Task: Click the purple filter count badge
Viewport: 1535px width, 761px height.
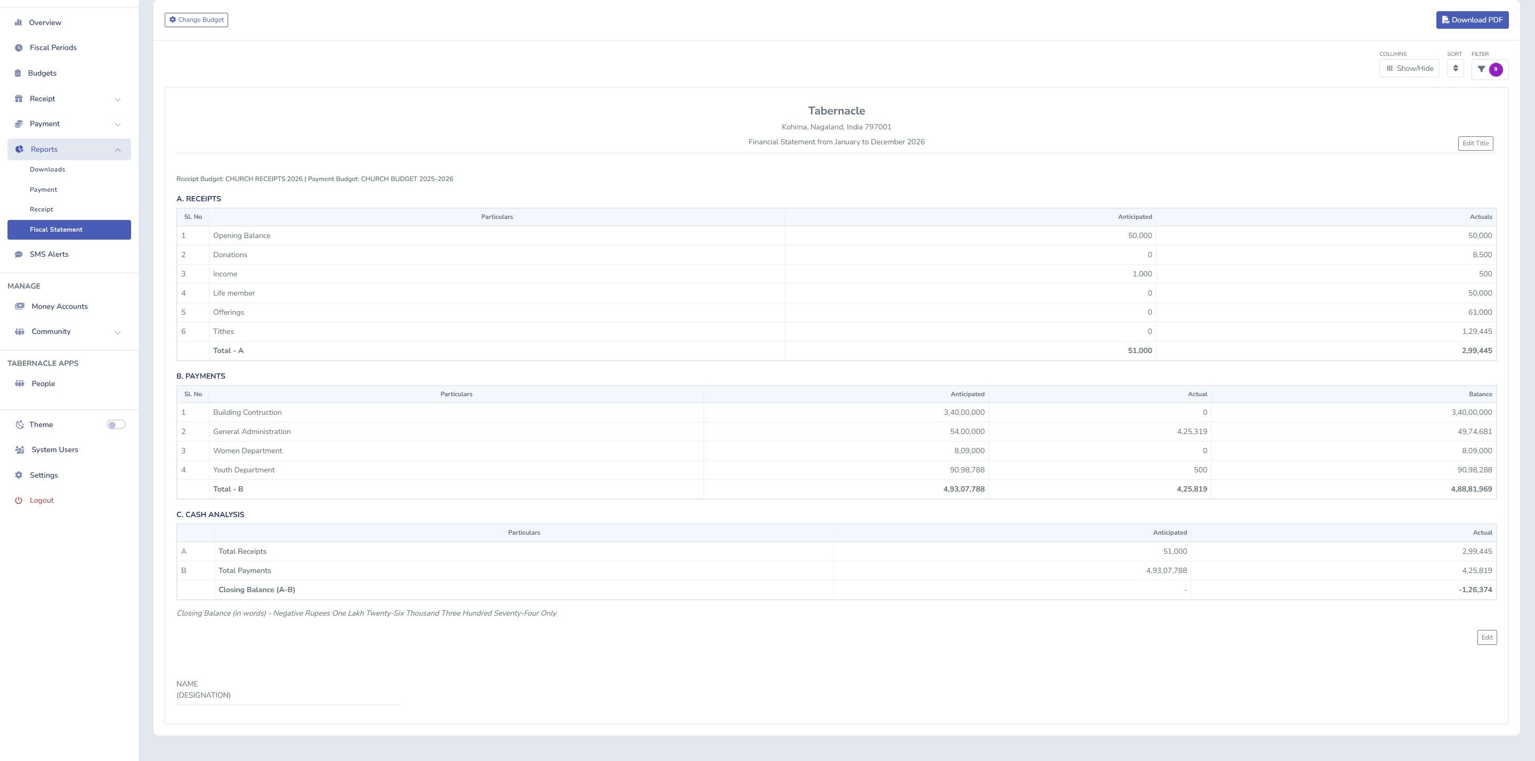Action: (x=1496, y=69)
